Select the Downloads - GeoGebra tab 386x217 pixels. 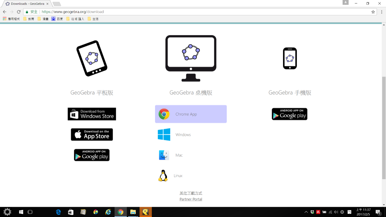point(27,4)
